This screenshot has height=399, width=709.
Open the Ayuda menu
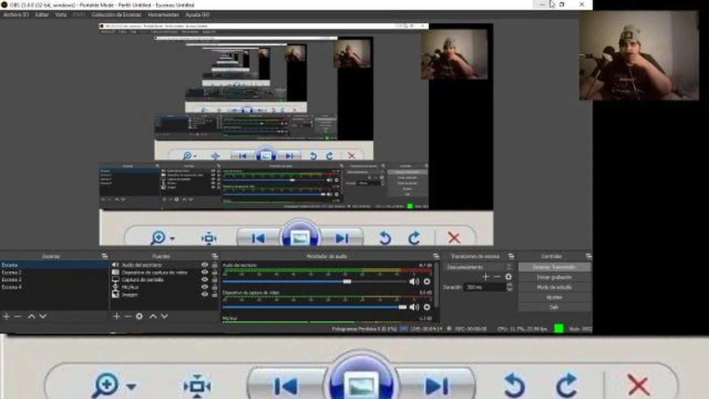tap(197, 15)
